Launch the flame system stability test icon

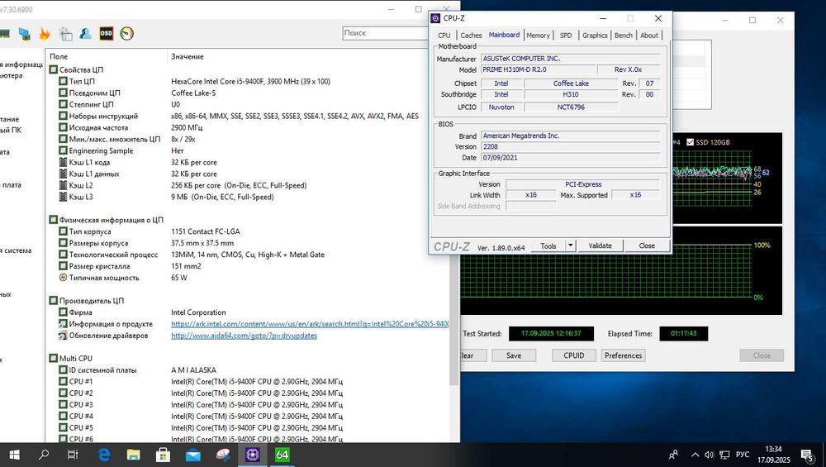click(45, 34)
